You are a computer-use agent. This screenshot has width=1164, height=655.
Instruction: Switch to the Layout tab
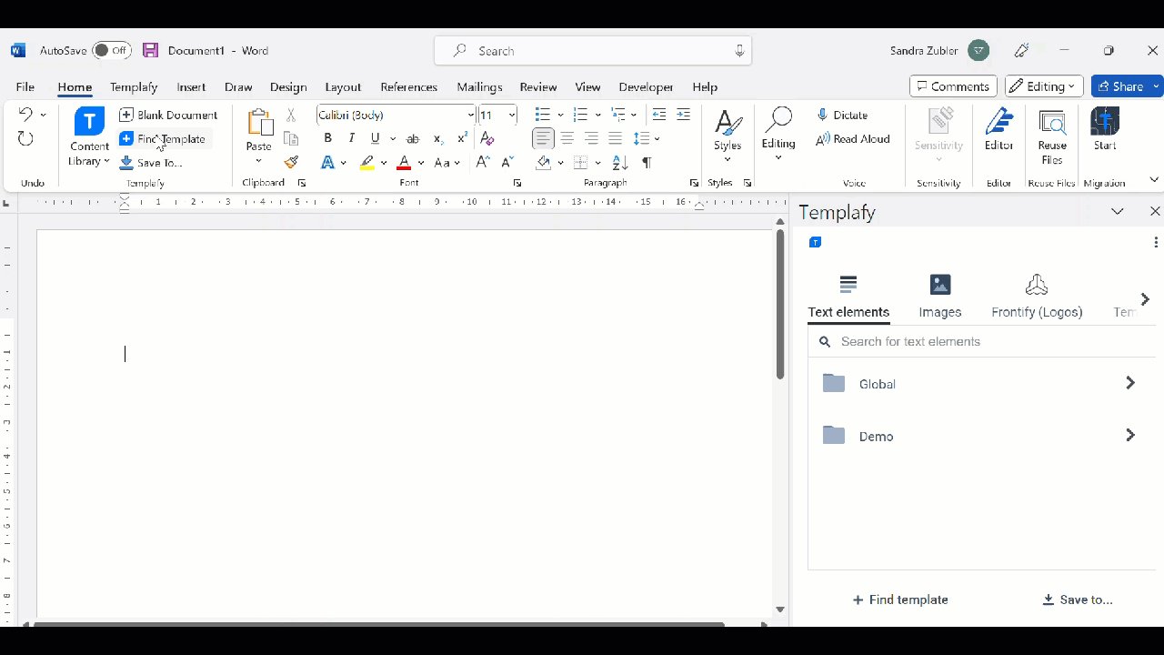(x=343, y=87)
